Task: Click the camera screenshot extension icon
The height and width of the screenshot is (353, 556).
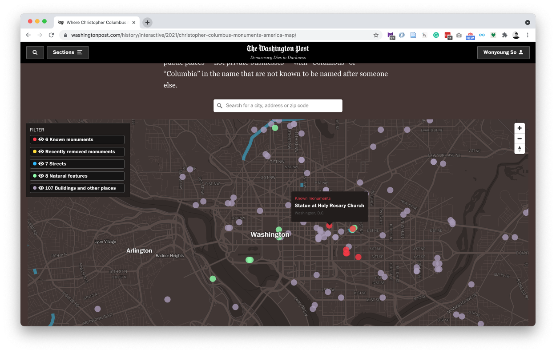Action: coord(459,35)
